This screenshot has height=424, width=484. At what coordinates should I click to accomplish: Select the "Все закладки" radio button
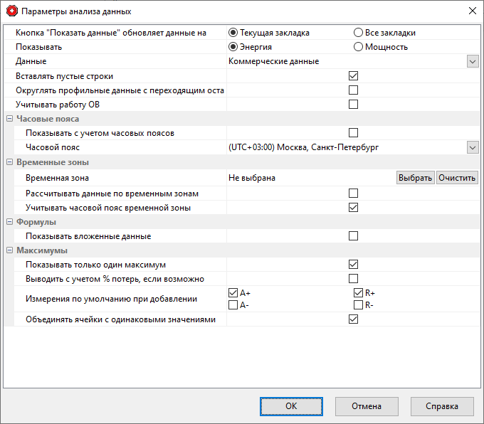pos(358,33)
